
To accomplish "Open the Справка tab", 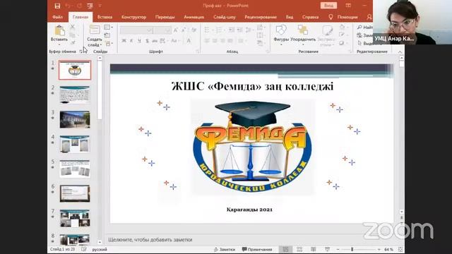I will point(311,17).
